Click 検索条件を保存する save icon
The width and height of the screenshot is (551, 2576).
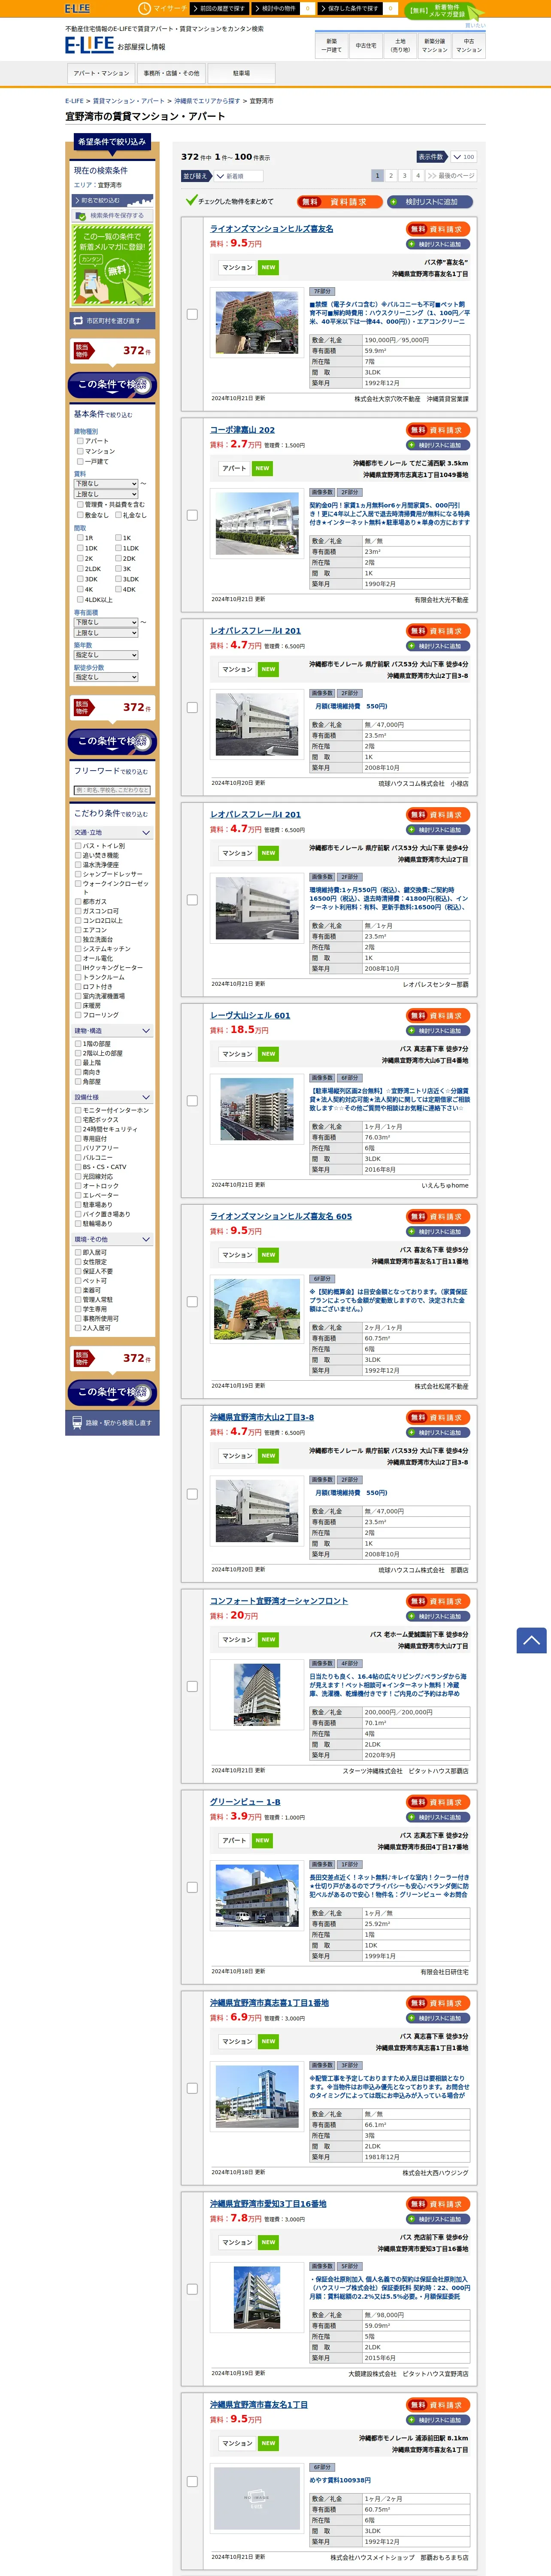tap(112, 215)
